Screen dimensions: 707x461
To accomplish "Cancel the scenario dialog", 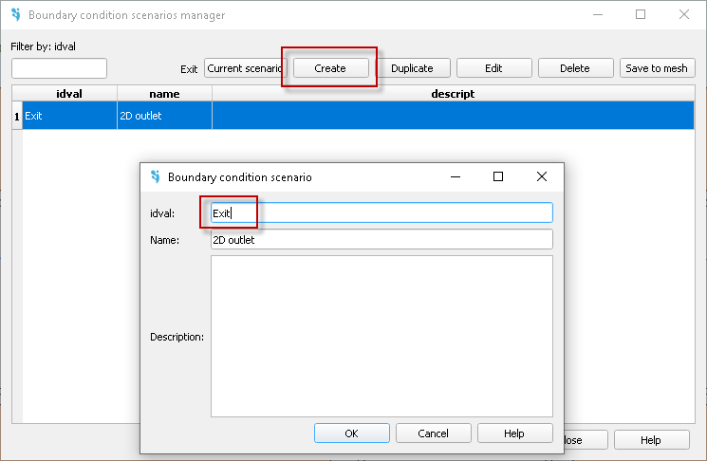I will (434, 433).
